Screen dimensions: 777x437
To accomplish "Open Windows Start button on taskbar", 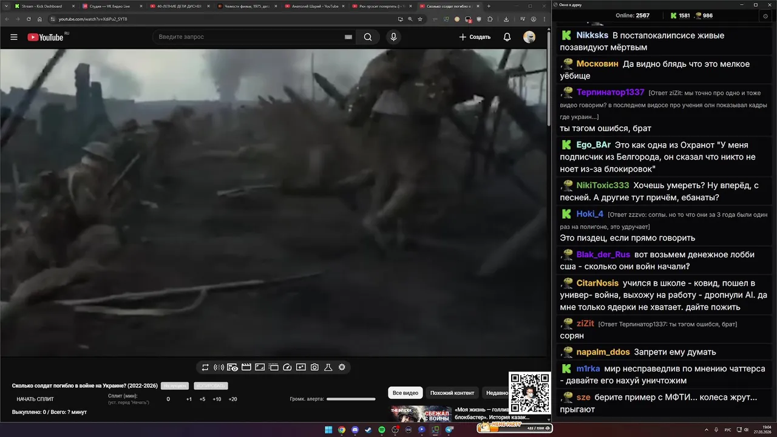I will 328,430.
